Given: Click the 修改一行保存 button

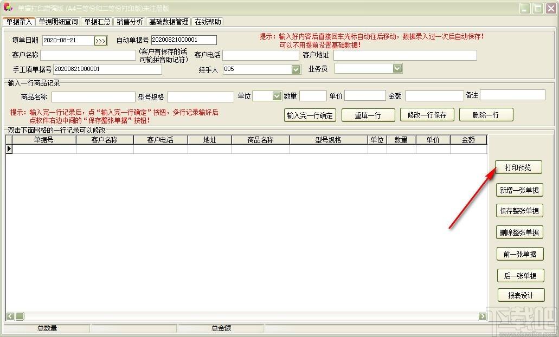Looking at the screenshot, I should pyautogui.click(x=427, y=115).
